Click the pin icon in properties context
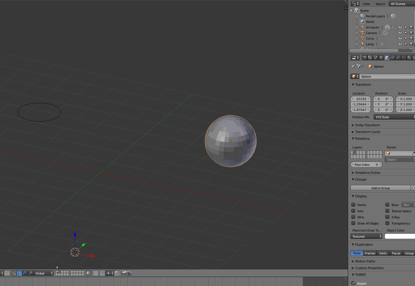The image size is (415, 286). 353,66
